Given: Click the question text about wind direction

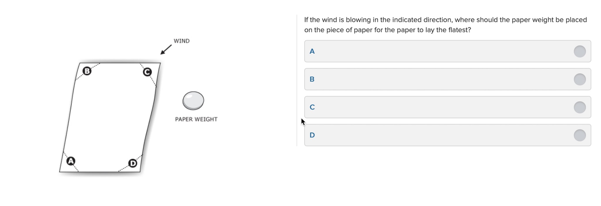Looking at the screenshot, I should coord(445,25).
